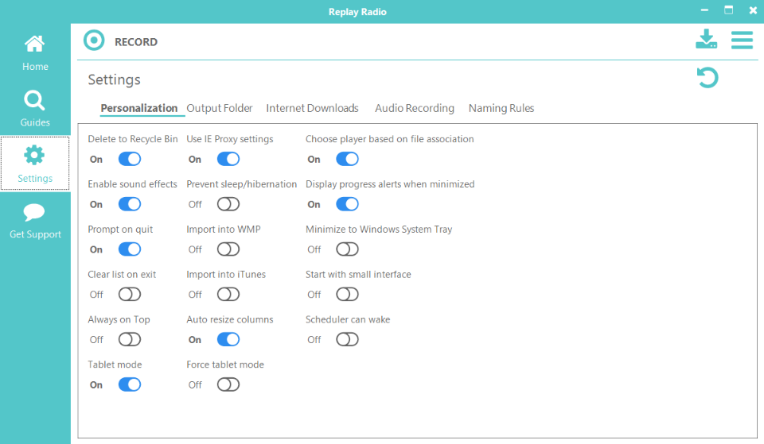The width and height of the screenshot is (764, 444).
Task: Toggle Choose player based on file association
Action: point(348,159)
